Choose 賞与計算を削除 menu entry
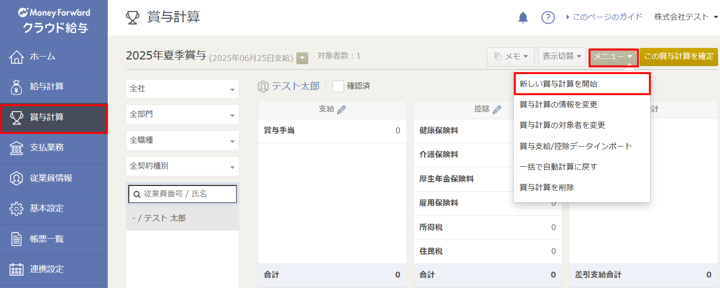The height and width of the screenshot is (288, 720). tap(547, 187)
